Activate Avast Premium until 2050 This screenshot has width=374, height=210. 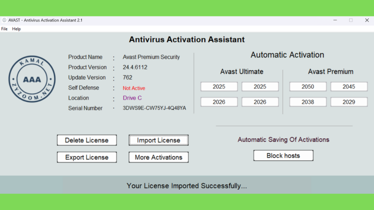[x=308, y=87]
